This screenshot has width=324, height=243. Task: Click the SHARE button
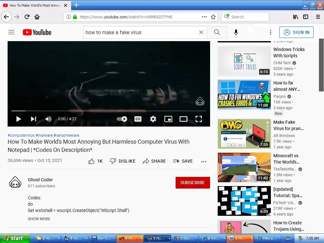tap(154, 161)
